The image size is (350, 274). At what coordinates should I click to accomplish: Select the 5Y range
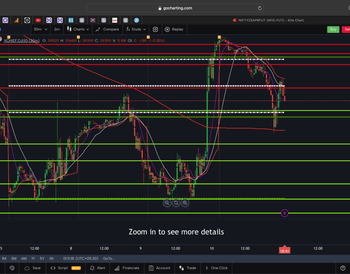(x=42, y=258)
